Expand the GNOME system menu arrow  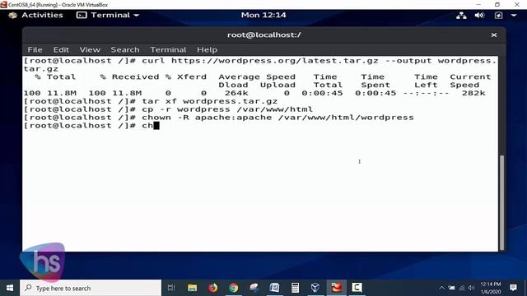tap(514, 15)
